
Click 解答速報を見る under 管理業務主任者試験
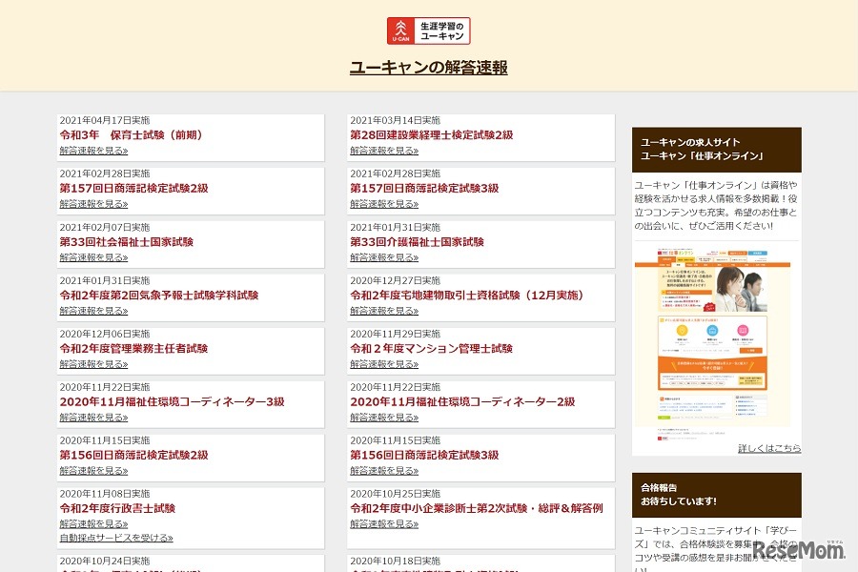(x=94, y=363)
